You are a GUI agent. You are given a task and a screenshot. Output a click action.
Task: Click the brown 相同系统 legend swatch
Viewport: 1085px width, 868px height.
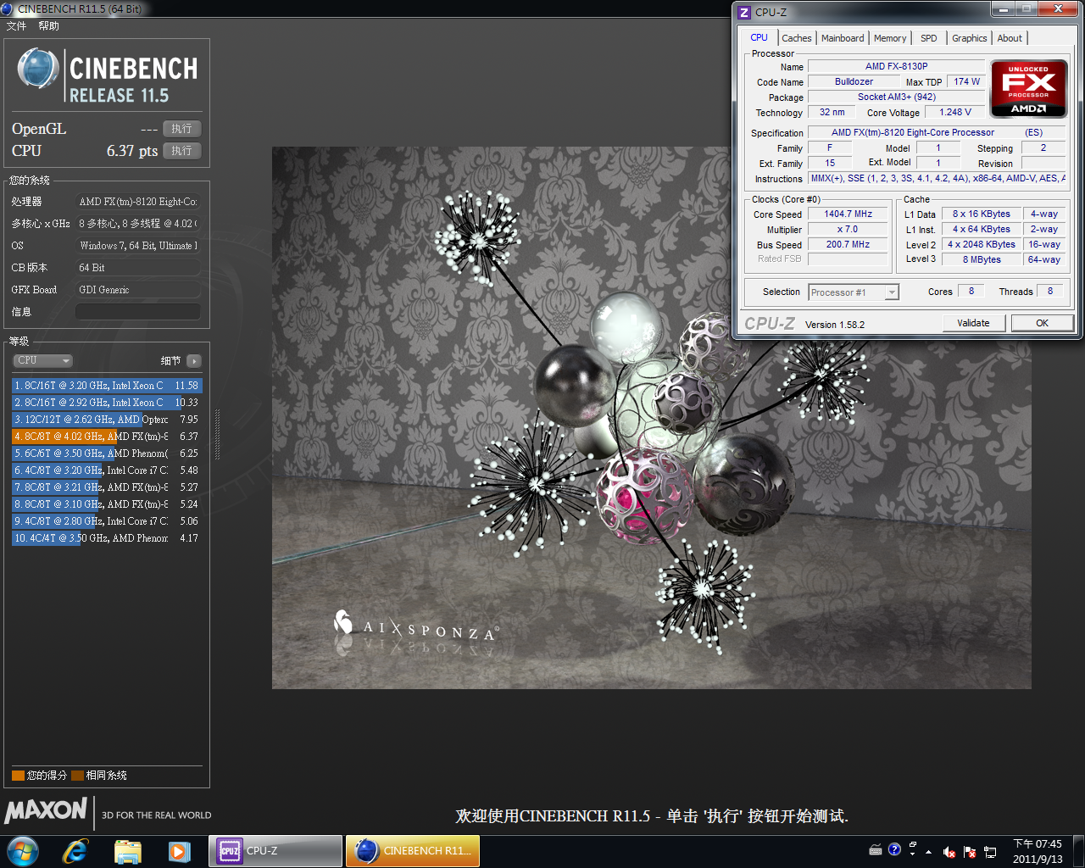(77, 776)
